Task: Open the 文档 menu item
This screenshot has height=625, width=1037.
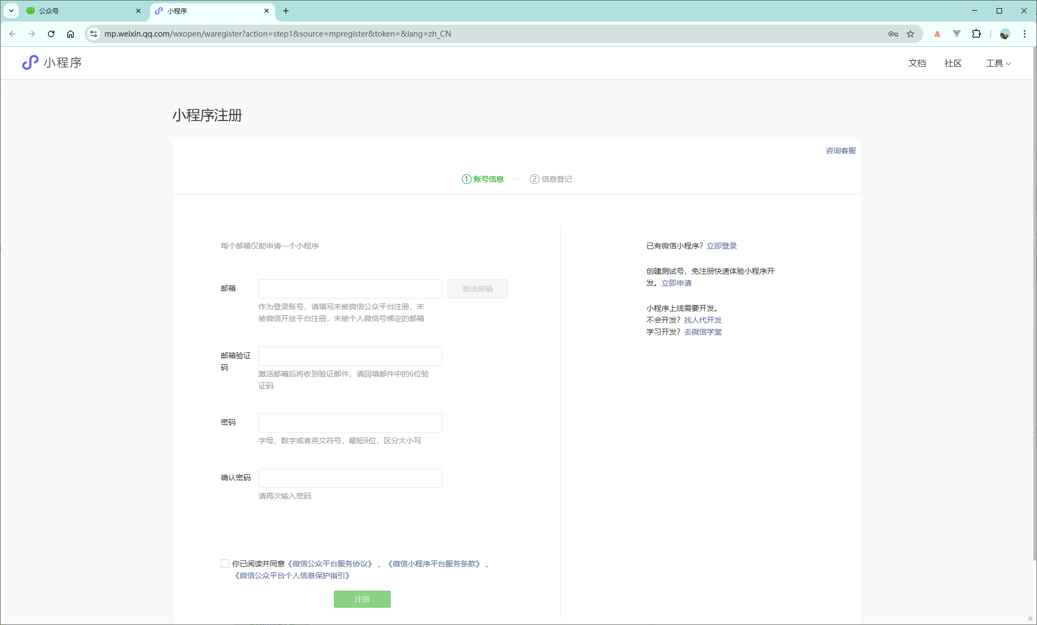Action: click(917, 63)
